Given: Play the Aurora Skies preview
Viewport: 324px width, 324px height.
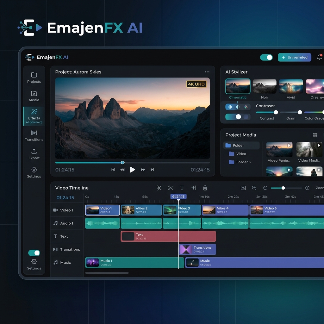Looking at the screenshot, I should pyautogui.click(x=133, y=170).
